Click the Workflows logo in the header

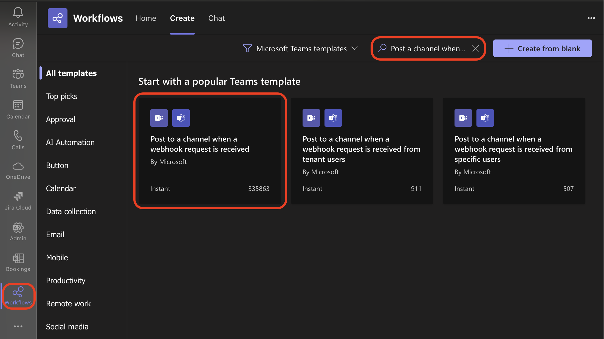point(58,18)
